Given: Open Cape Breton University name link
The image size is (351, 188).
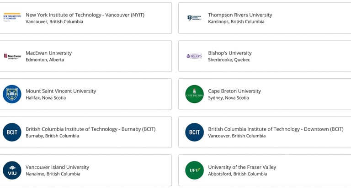Looking at the screenshot, I should (234, 91).
